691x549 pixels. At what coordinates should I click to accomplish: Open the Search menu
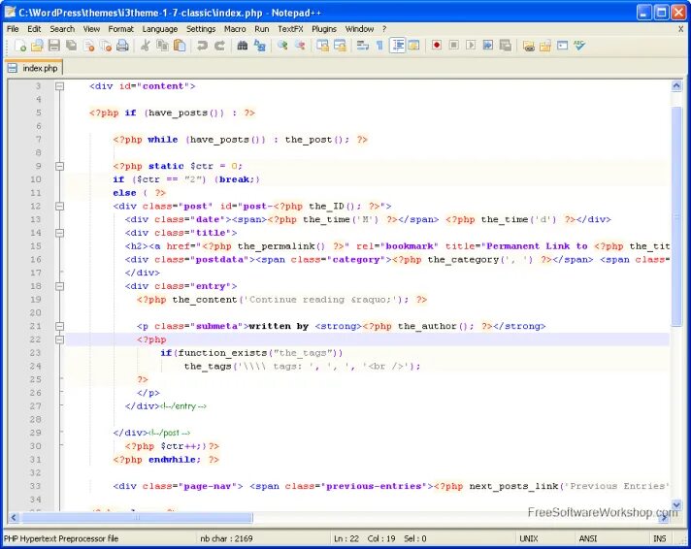pyautogui.click(x=62, y=29)
